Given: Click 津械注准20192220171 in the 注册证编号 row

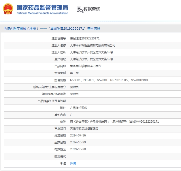Looking at the screenshot, I should coord(85,38).
